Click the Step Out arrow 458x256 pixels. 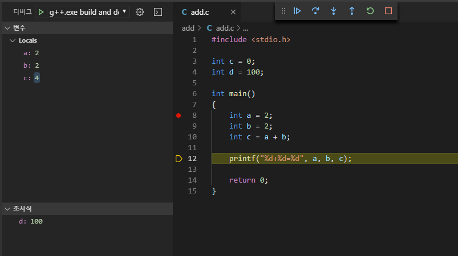pyautogui.click(x=352, y=11)
